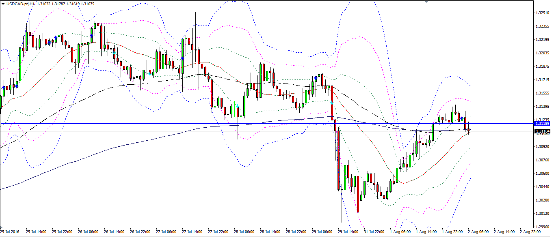This screenshot has width=554, height=240.
Task: Click the 1.32035 price axis label
Action: (543, 53)
